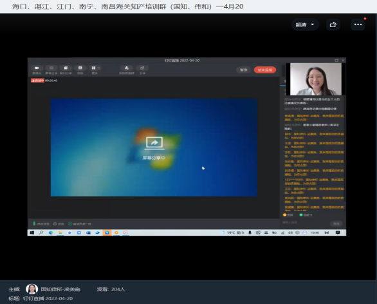The image size is (377, 304).
Task: Open Microsoft Edge from the taskbar
Action: pyautogui.click(x=51, y=233)
